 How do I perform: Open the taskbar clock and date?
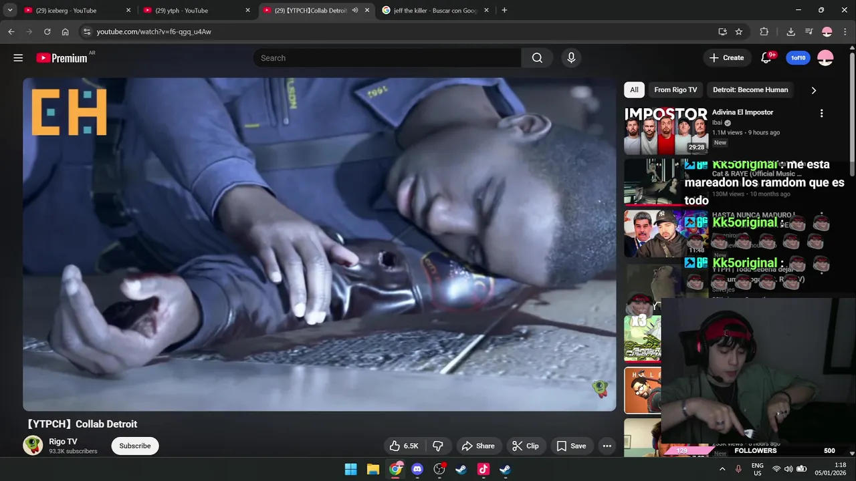[x=830, y=469]
